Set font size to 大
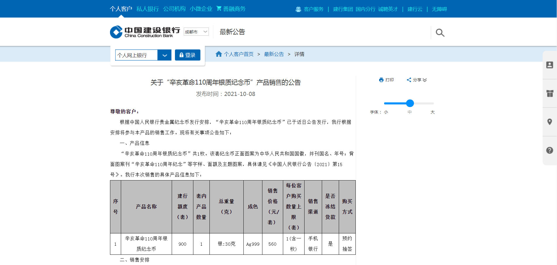Screen dimensions: 557x265 [x=433, y=112]
